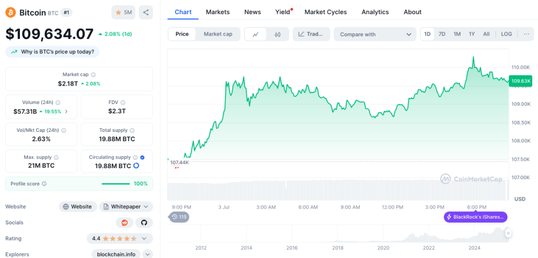
Task: Click the BlackRock's iShares event tag
Action: point(475,217)
